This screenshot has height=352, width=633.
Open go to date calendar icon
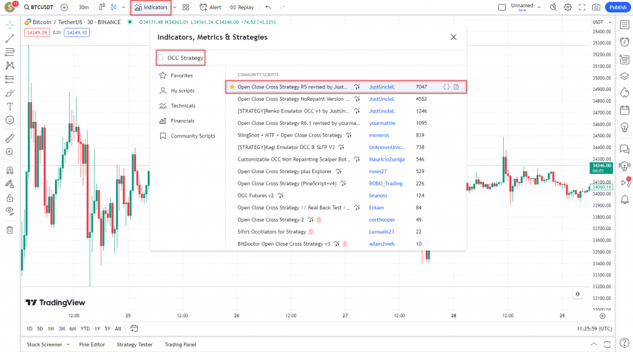pos(134,328)
